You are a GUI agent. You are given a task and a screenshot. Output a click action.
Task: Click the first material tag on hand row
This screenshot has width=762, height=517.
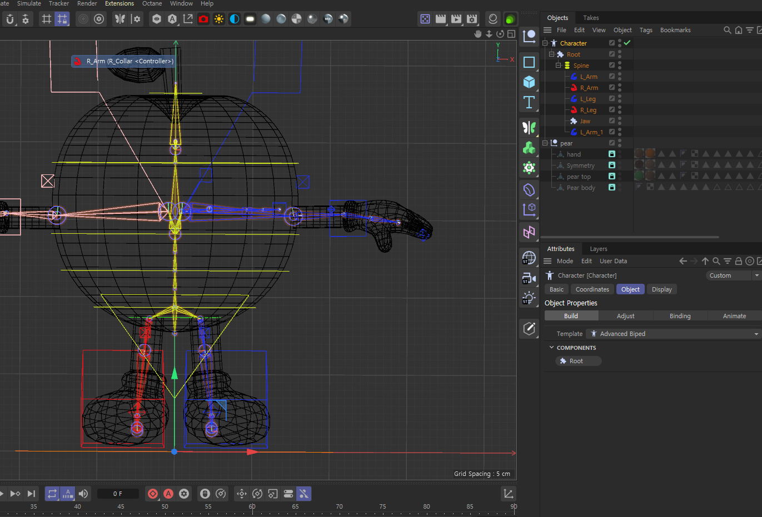tap(639, 153)
